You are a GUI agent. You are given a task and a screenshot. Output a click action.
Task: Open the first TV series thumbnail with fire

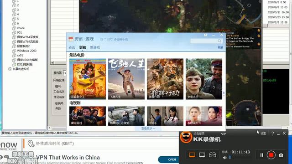[x=88, y=116]
